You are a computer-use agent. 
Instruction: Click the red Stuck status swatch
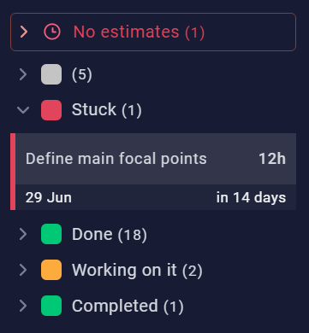pyautogui.click(x=51, y=110)
